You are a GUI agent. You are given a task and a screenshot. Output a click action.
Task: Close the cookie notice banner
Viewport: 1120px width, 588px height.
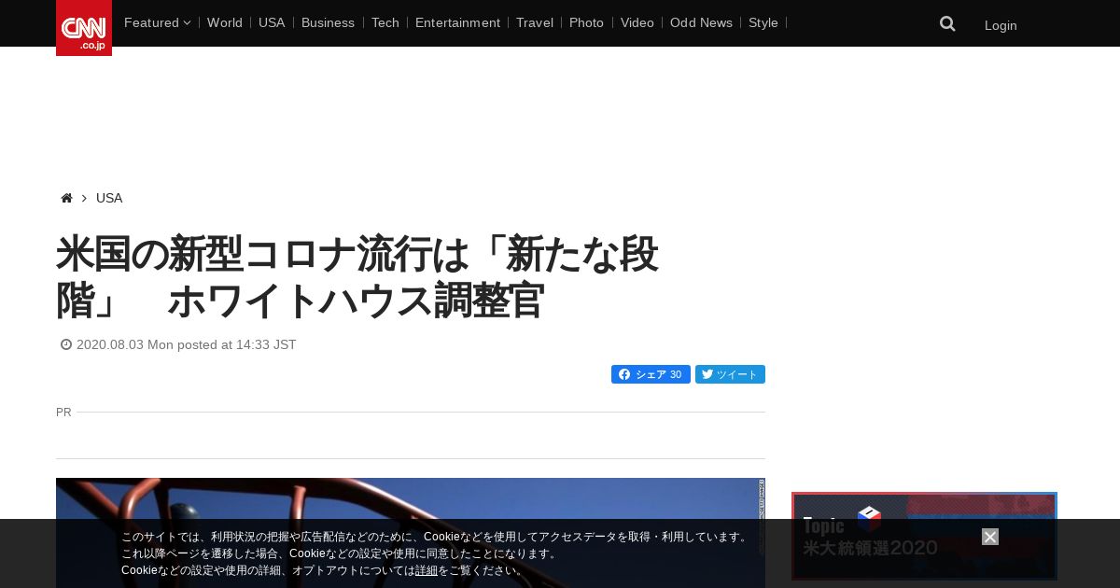click(990, 537)
